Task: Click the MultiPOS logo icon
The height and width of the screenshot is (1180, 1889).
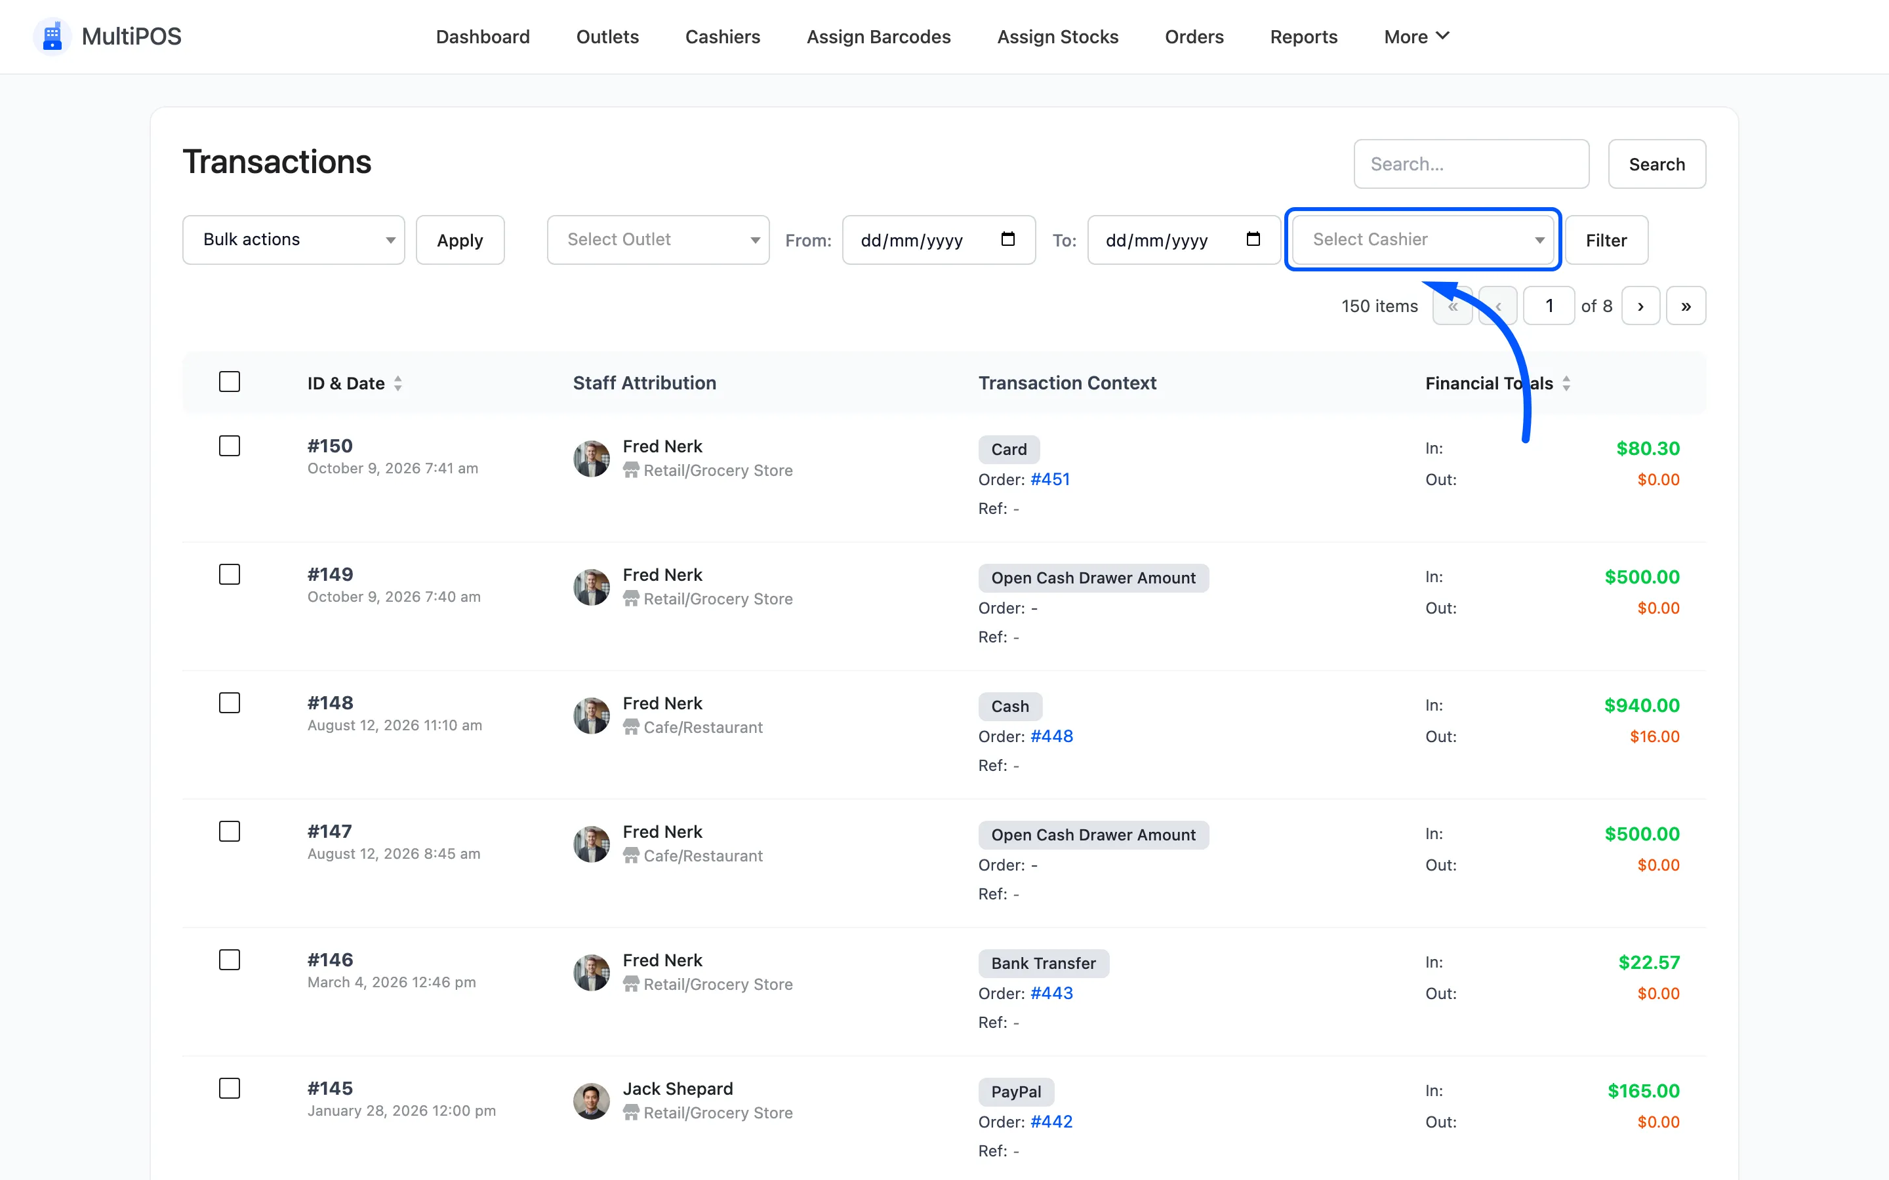Action: pyautogui.click(x=52, y=37)
